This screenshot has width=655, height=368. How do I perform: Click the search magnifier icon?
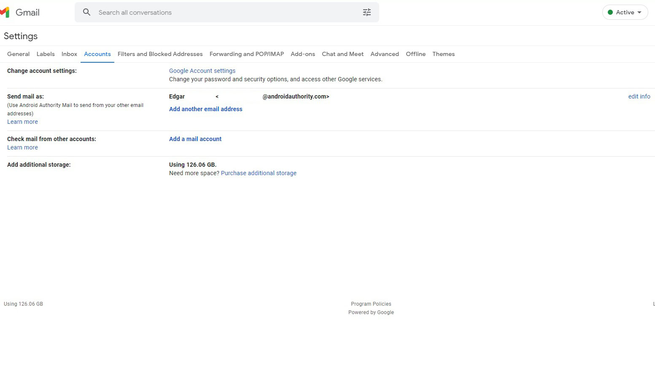86,12
